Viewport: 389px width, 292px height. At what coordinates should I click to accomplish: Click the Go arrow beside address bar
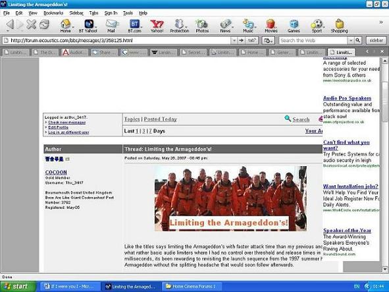[241, 40]
